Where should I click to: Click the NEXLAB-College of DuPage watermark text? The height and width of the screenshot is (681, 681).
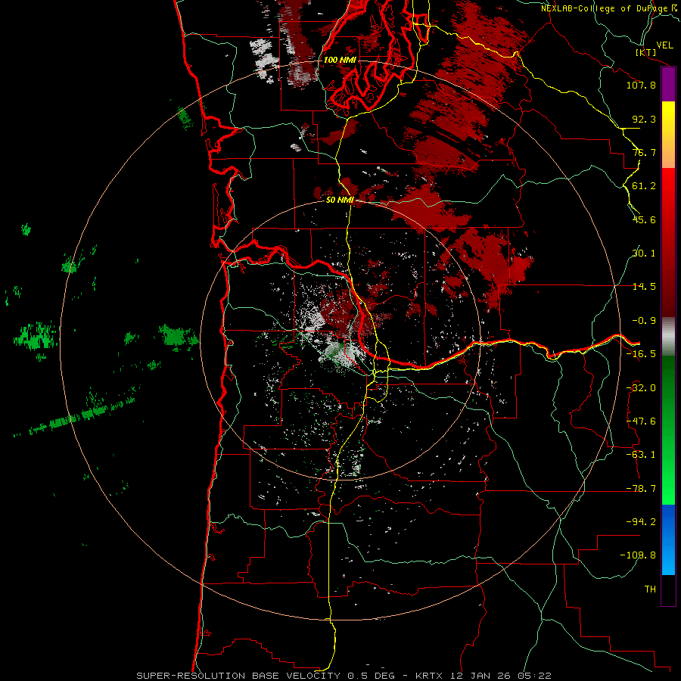pos(610,8)
